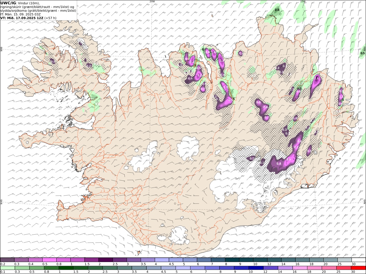Screen dimensions: 366x274
Task: Click the 20–25 hot pink rain legend swatch
Action: [329, 268]
